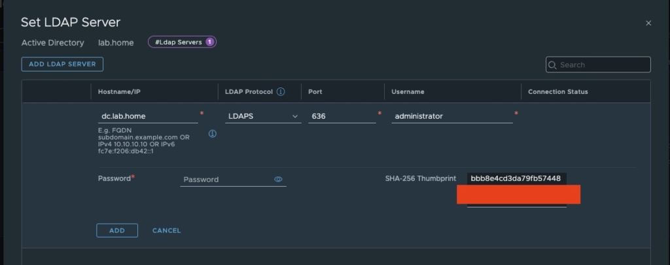
Task: Click the Username column header
Action: [408, 92]
